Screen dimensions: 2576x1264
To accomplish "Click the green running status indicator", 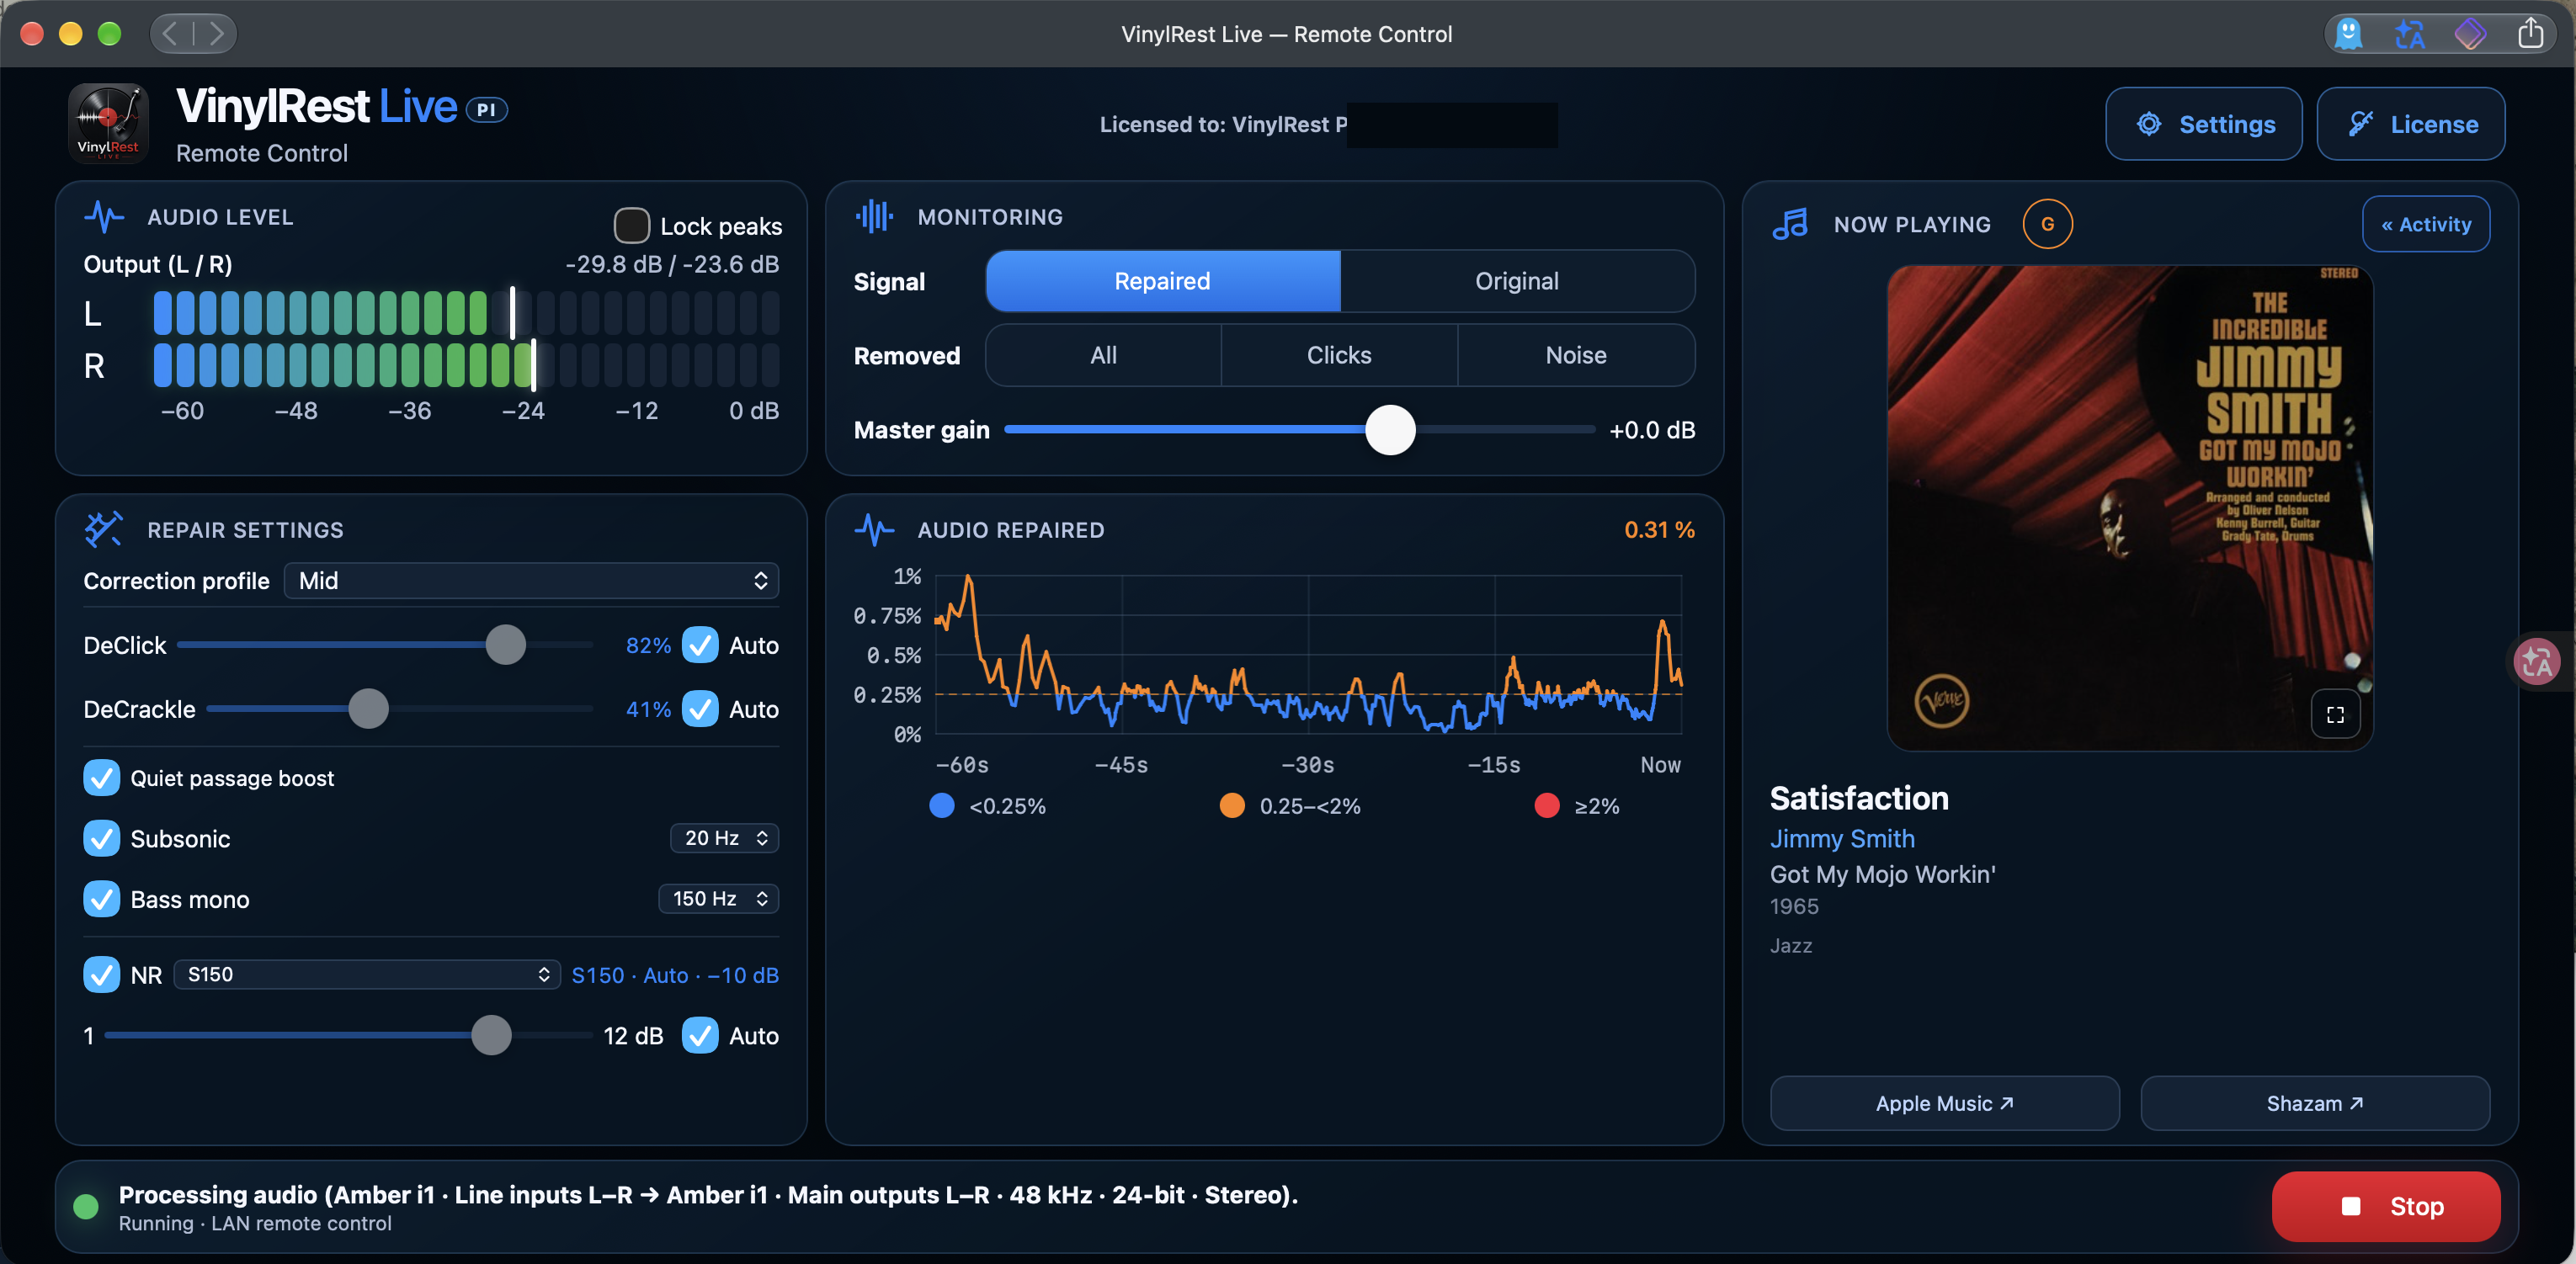I will tap(86, 1206).
